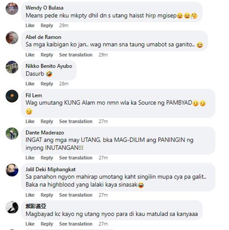
Task: Reply to Jalil Deki Miphangkat's comment
Action: pos(47,195)
